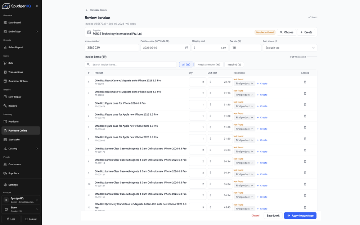Delete row 9 item 77-001121
The image size is (360, 225).
point(305,173)
